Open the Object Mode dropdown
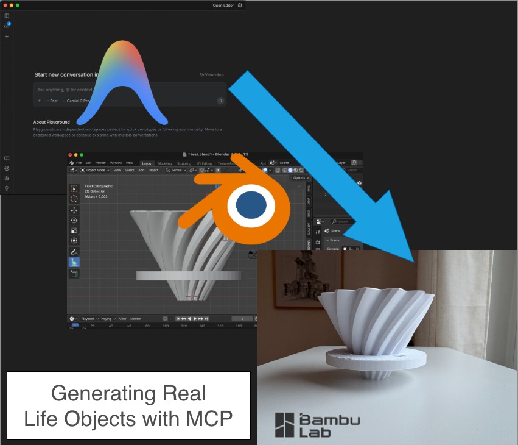 [x=95, y=170]
